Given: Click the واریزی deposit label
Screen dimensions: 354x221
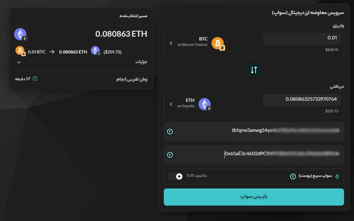Looking at the screenshot, I should [x=338, y=26].
